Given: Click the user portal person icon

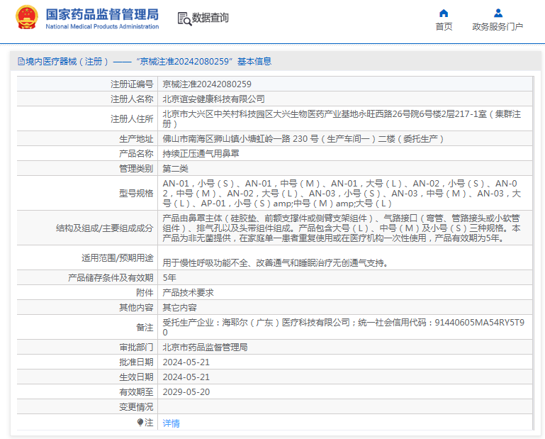Looking at the screenshot, I should pos(498,13).
